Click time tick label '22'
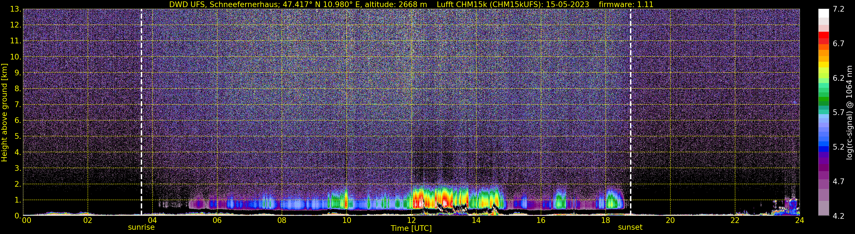855x234 pixels. pos(735,220)
